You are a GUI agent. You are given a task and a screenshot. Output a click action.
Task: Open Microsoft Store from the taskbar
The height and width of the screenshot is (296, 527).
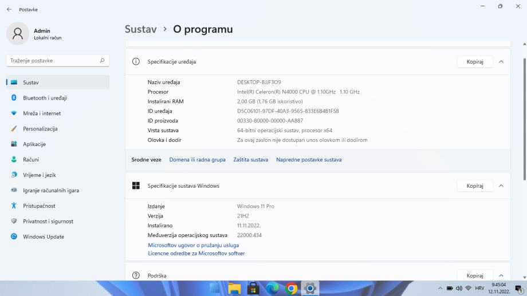(x=253, y=289)
